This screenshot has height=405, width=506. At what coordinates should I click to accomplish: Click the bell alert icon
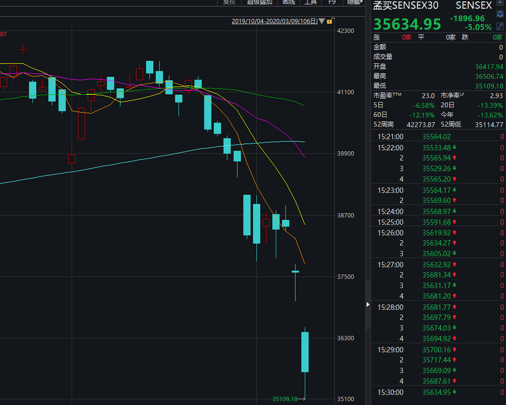point(500,14)
